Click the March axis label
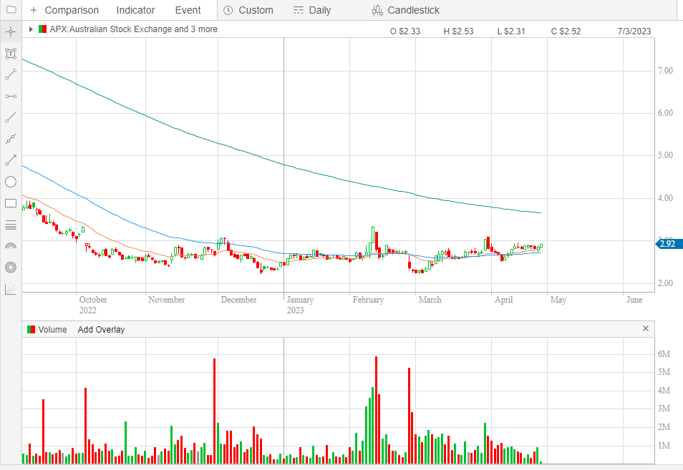Image resolution: width=683 pixels, height=470 pixels. pos(430,300)
